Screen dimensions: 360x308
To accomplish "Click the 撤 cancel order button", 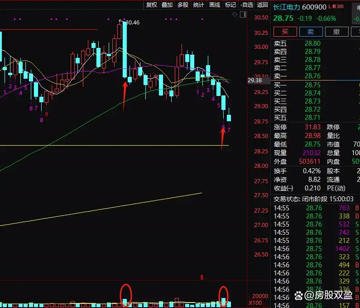I will tap(336, 32).
